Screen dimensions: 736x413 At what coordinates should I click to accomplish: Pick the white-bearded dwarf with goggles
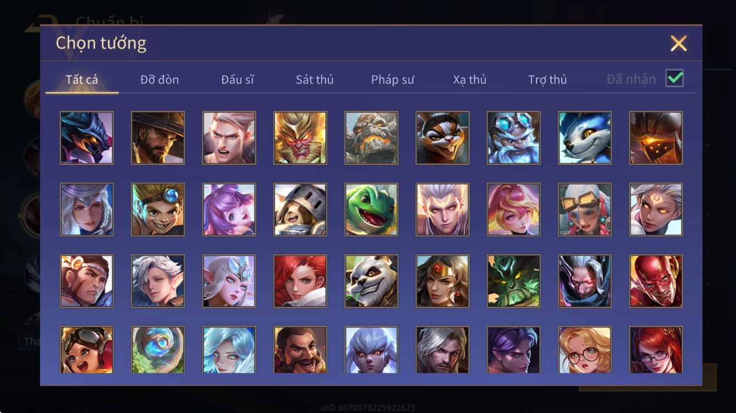pyautogui.click(x=513, y=138)
